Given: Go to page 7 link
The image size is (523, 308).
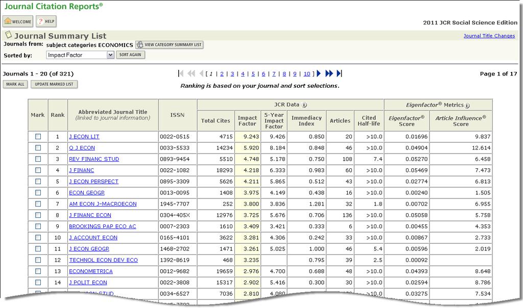Looking at the screenshot, I should point(274,73).
